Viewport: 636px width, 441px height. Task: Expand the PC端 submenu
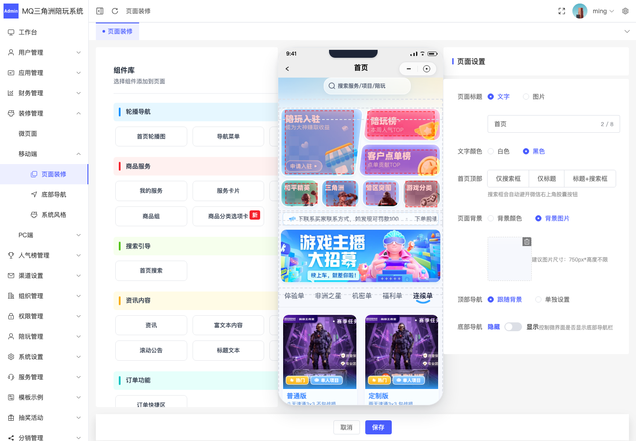point(44,235)
